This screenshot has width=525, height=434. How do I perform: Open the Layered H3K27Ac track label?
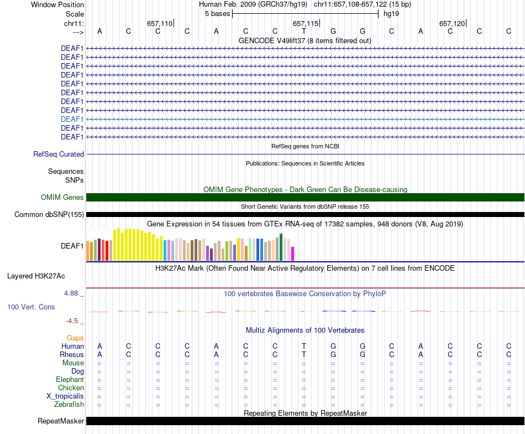click(x=36, y=276)
